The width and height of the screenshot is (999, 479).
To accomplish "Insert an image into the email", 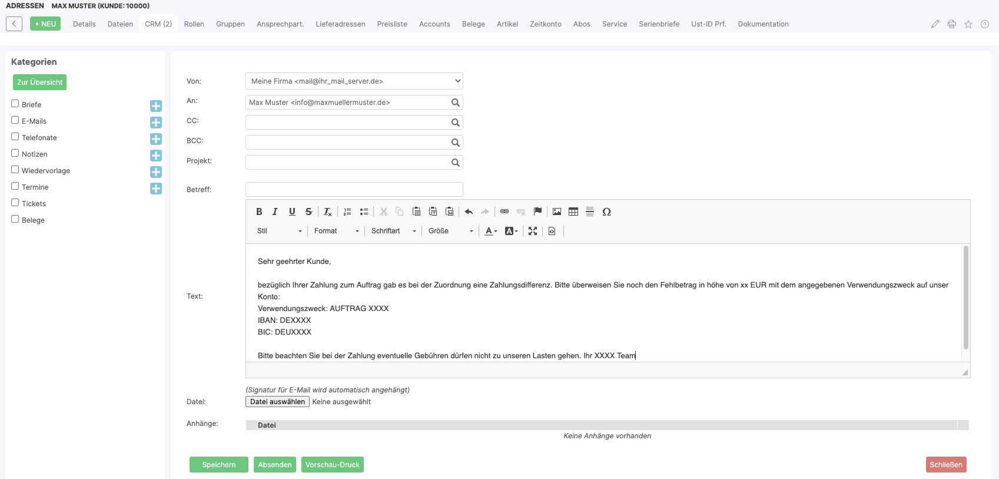I will tap(557, 212).
